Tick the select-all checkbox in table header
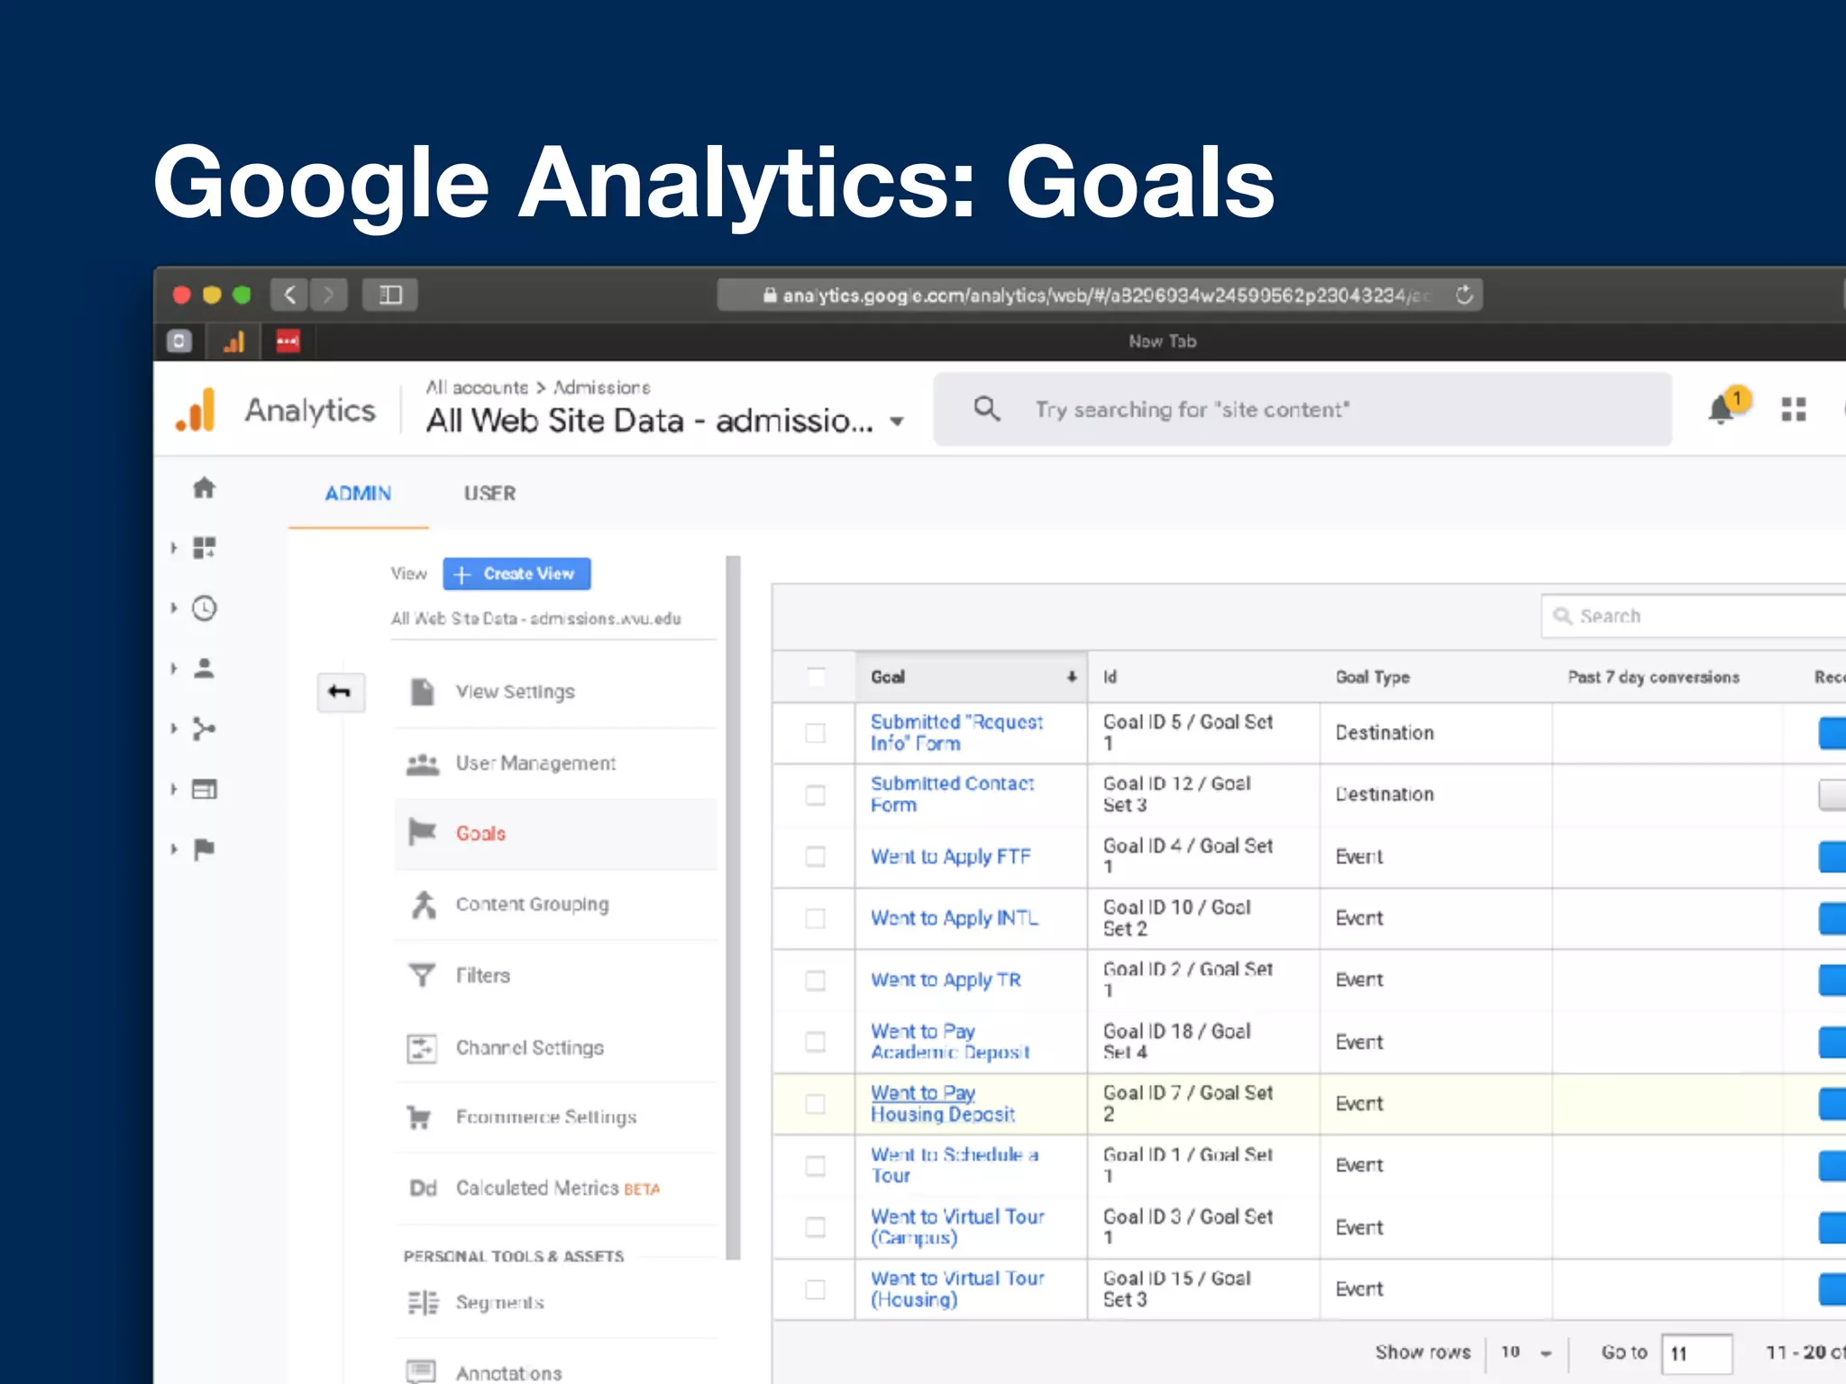The image size is (1846, 1384). pyautogui.click(x=815, y=677)
